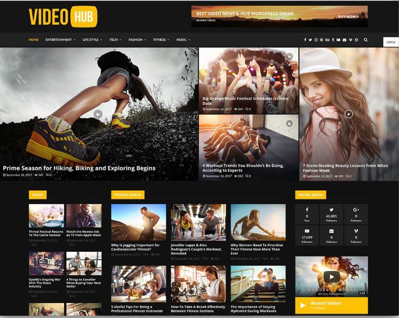Screen dimensions: 399x318
Task: Click the OPEN side panel button
Action: tap(391, 42)
